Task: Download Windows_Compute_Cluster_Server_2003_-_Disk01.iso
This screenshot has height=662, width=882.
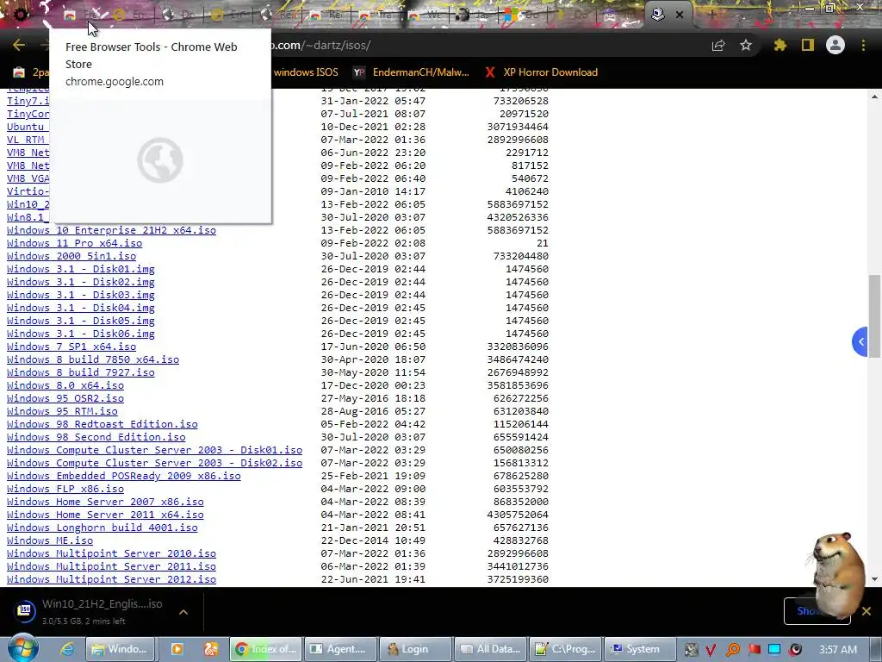Action: [155, 450]
